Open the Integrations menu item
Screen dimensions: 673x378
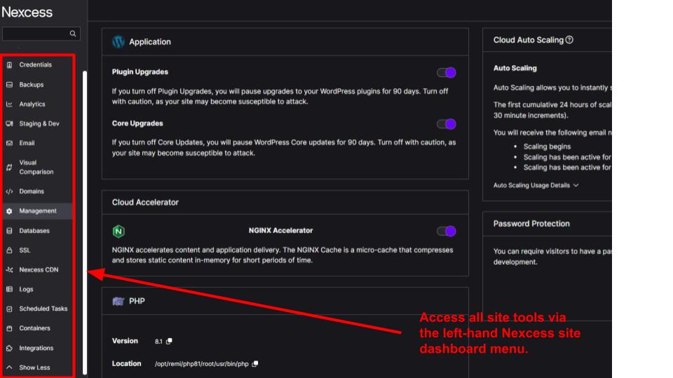[x=36, y=348]
